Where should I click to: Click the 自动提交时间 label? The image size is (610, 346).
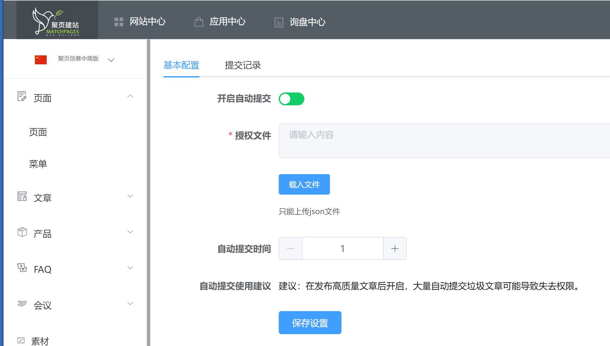(244, 249)
